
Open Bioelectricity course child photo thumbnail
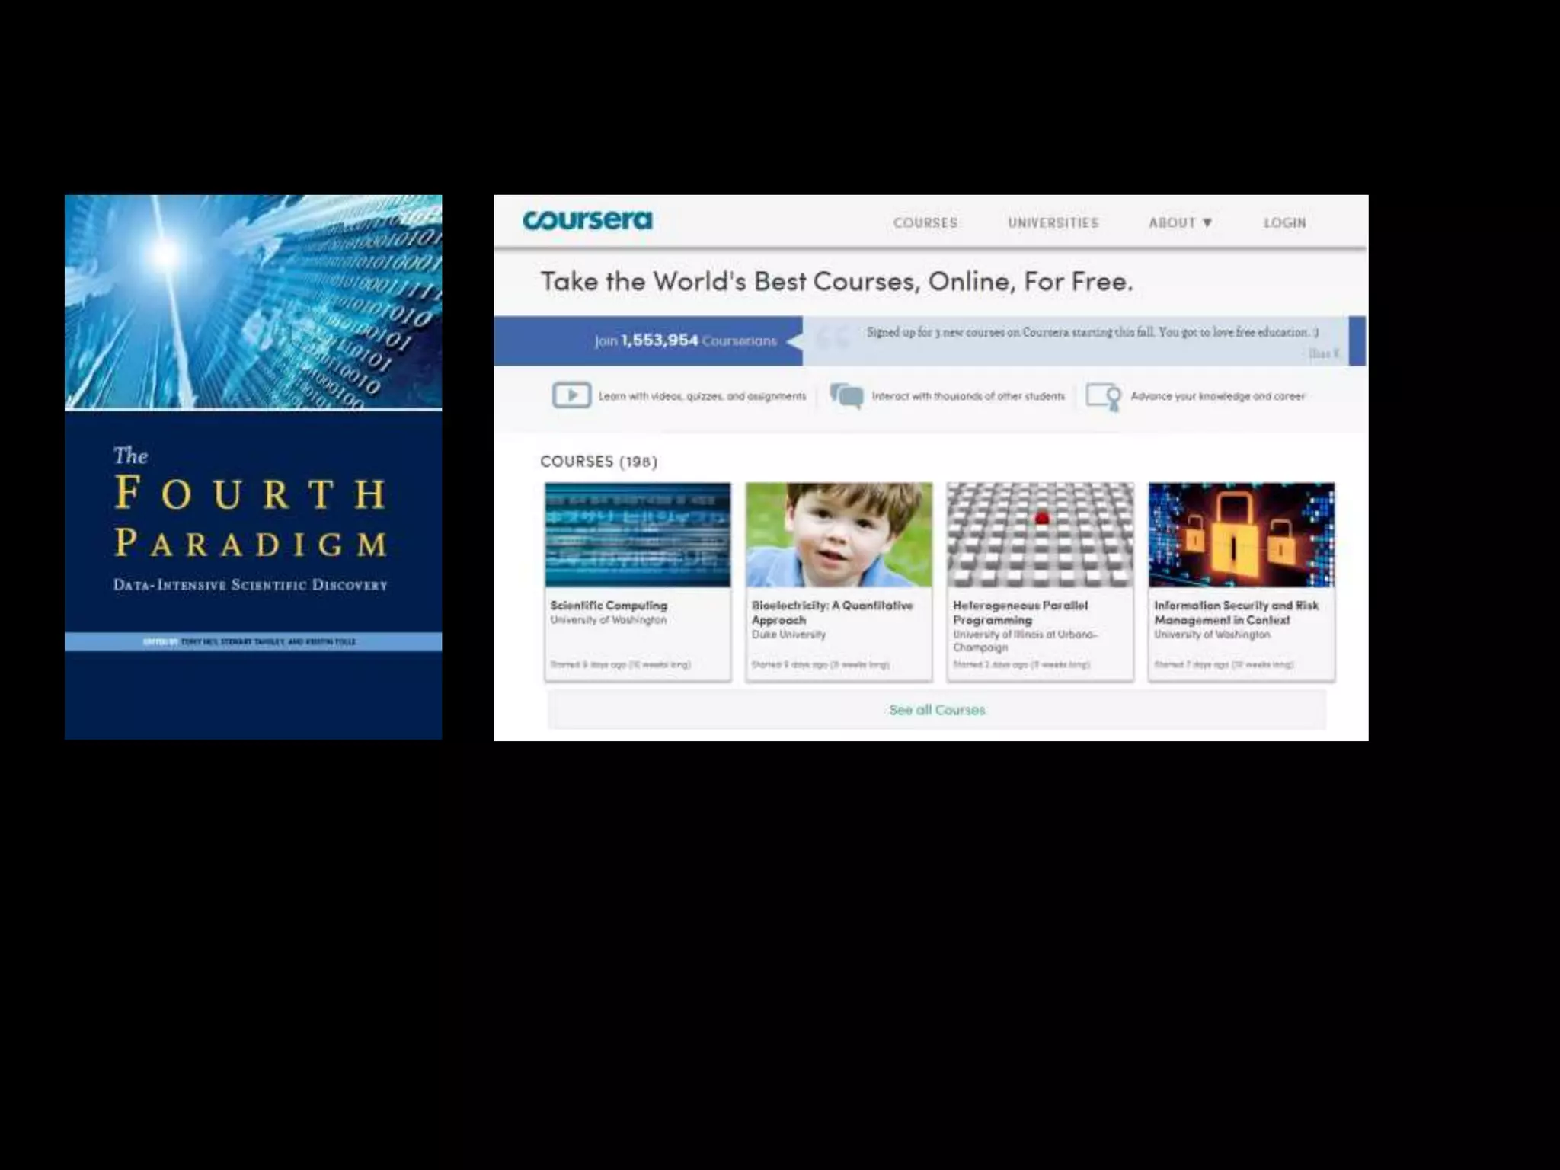(839, 535)
